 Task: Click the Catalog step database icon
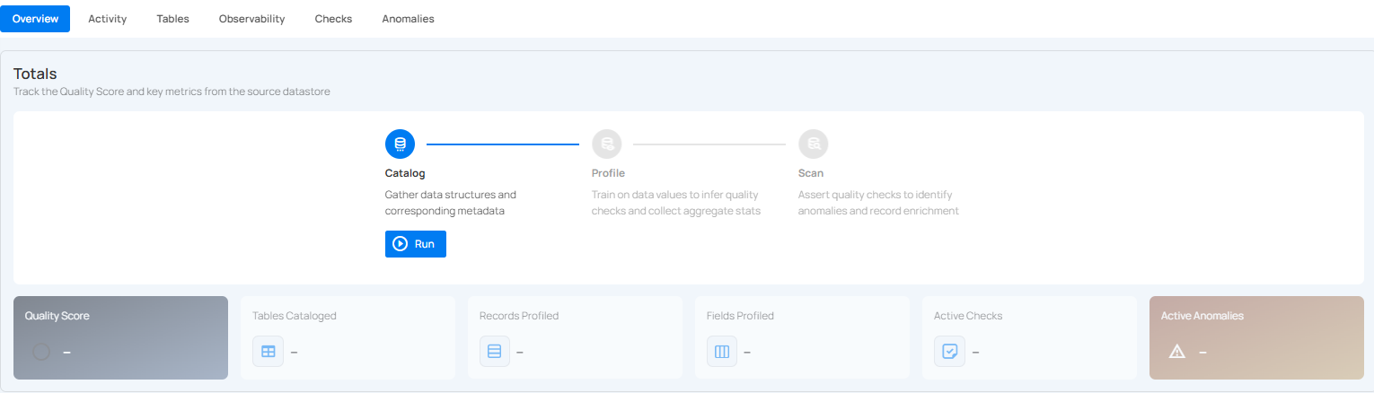[400, 144]
